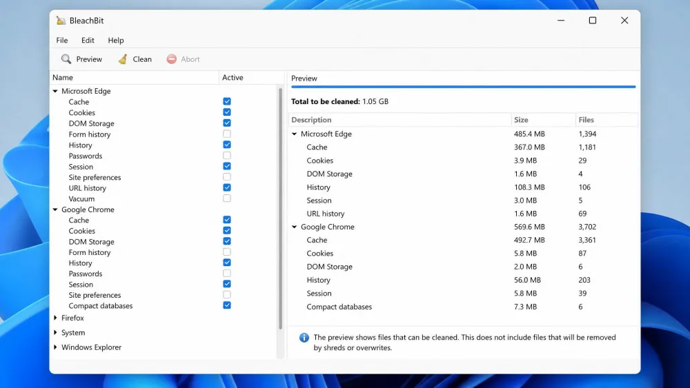Click the cleaner list vertical scrollbar
690x388 pixels.
point(280,208)
